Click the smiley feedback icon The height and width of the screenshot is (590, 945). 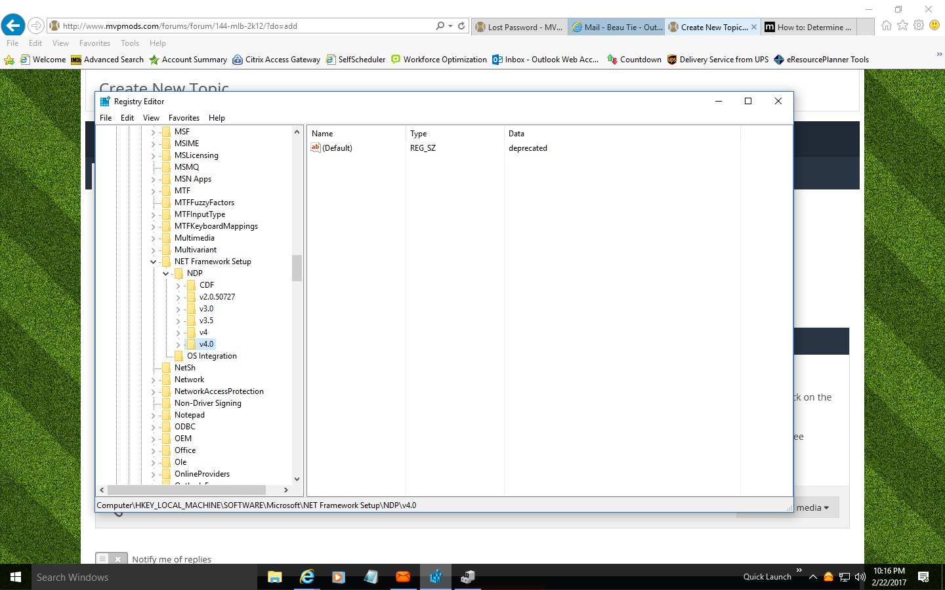[x=934, y=26]
